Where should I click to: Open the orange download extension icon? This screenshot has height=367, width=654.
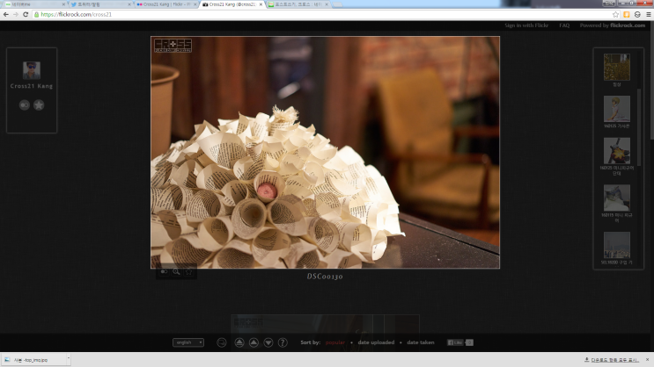click(x=627, y=14)
